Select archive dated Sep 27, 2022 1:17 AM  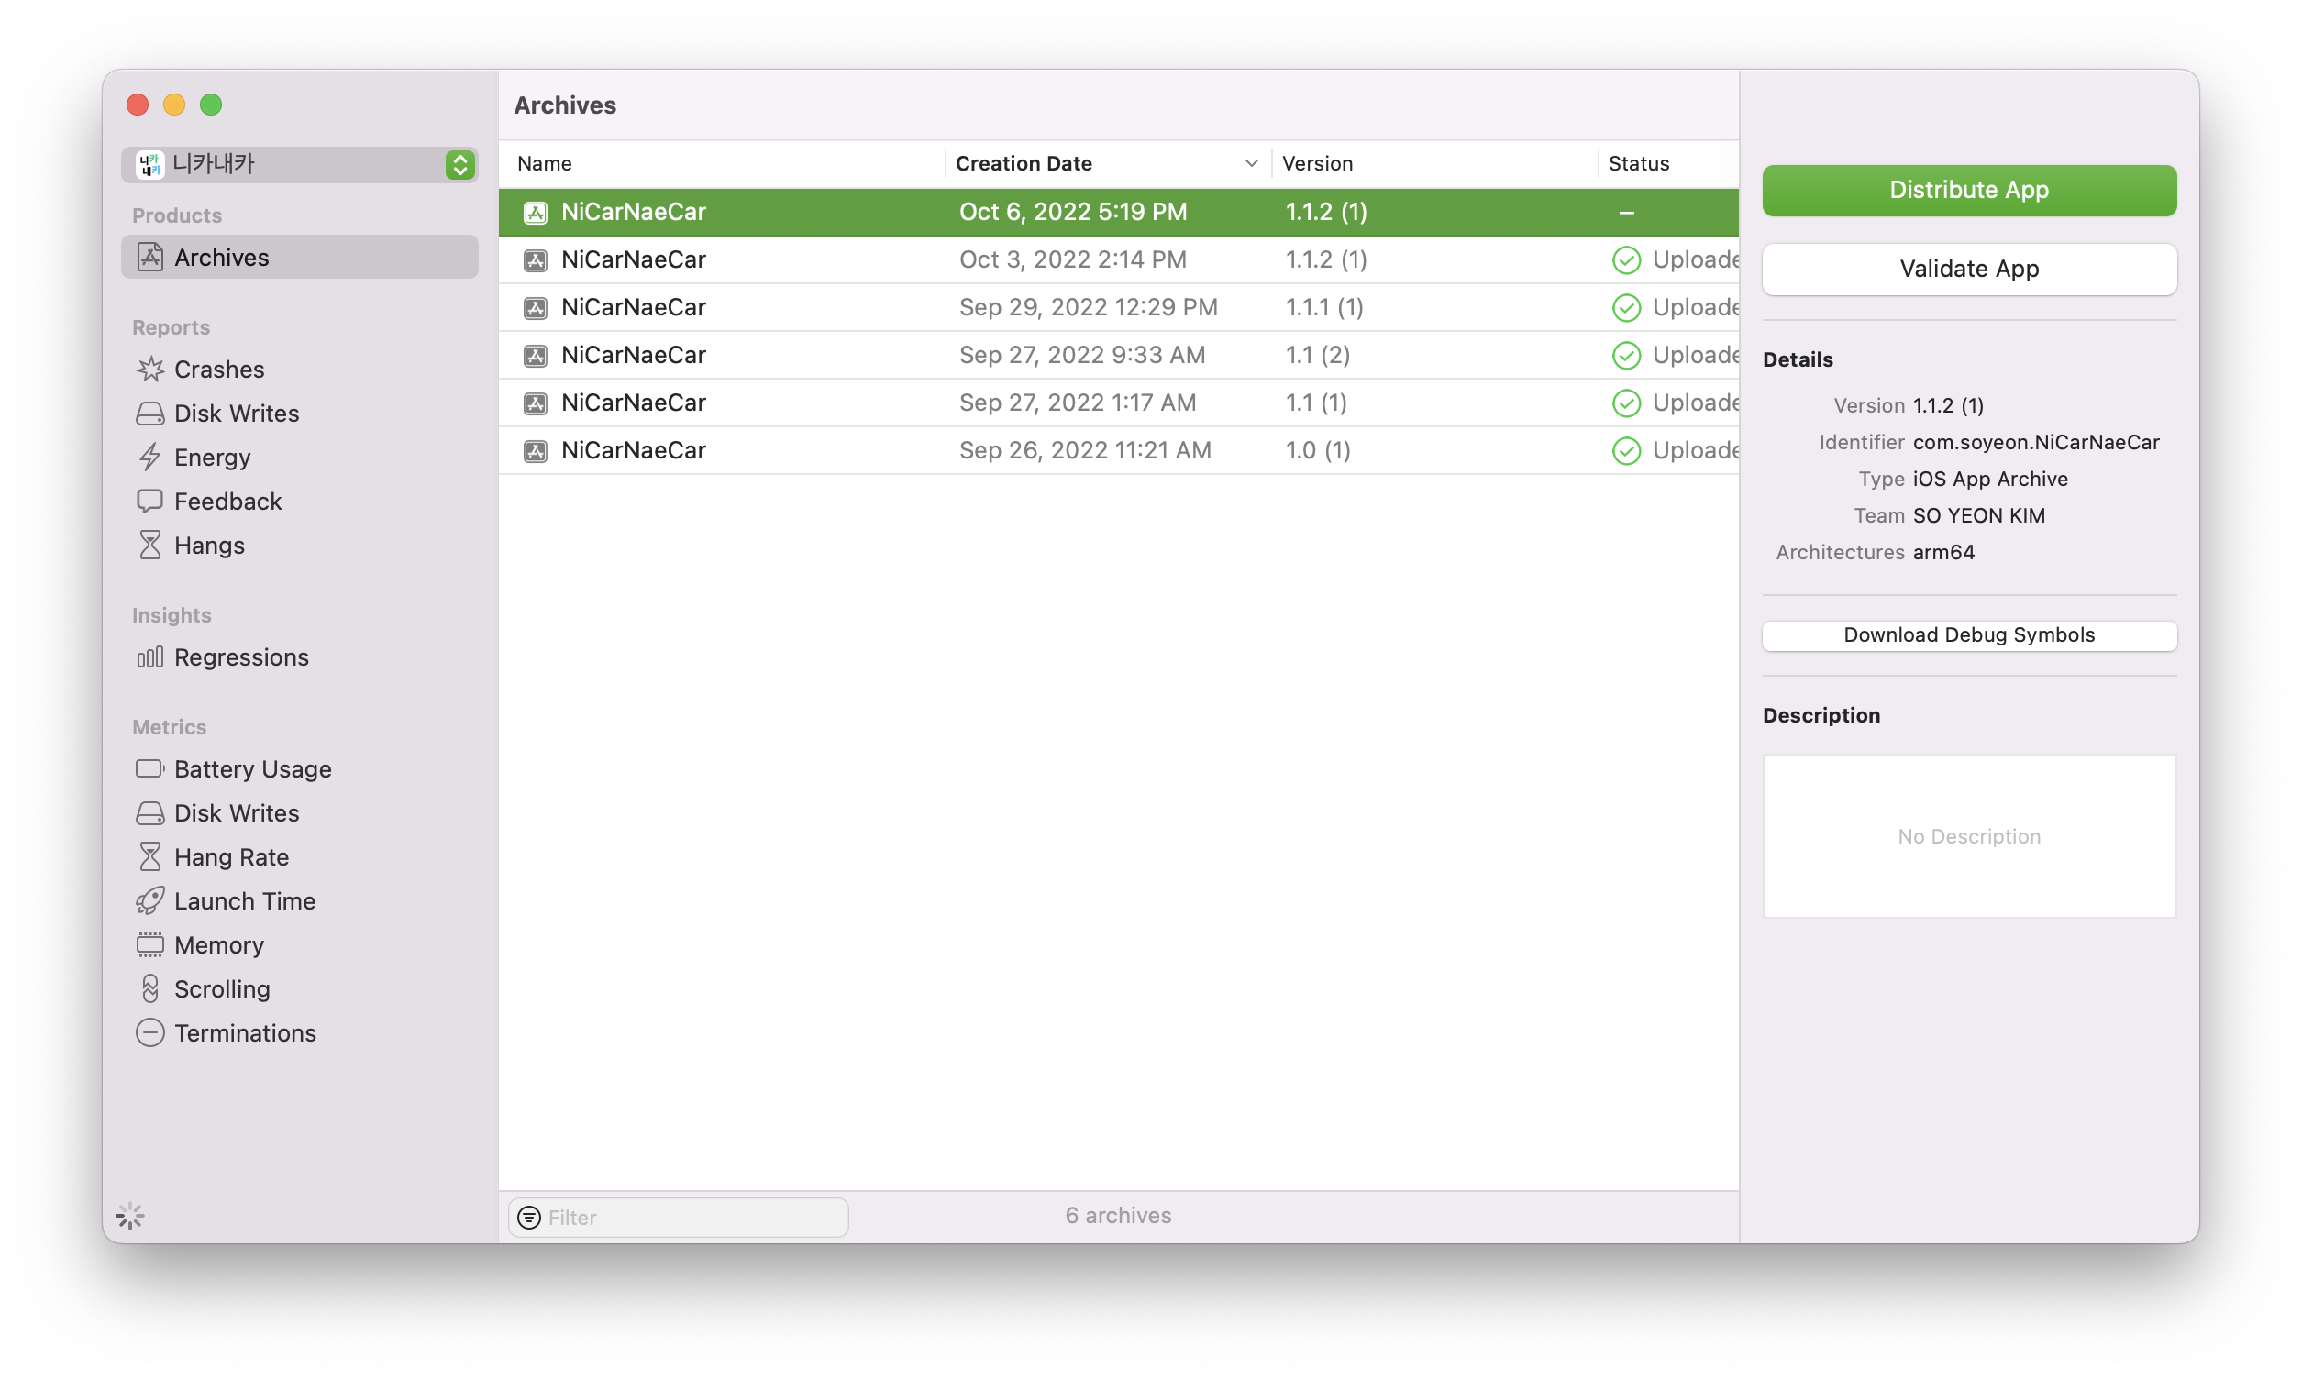point(1118,403)
